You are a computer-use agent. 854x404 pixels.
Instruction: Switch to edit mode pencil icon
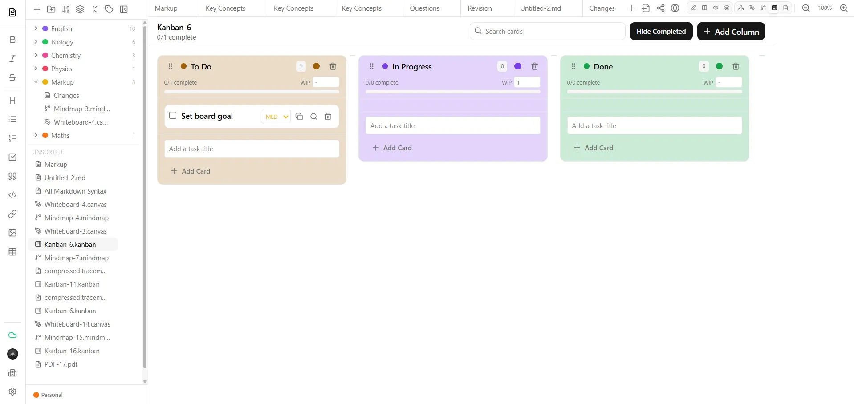click(693, 8)
